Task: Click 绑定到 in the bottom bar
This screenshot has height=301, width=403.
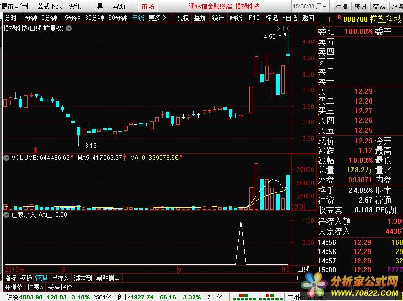Action: click(83, 278)
